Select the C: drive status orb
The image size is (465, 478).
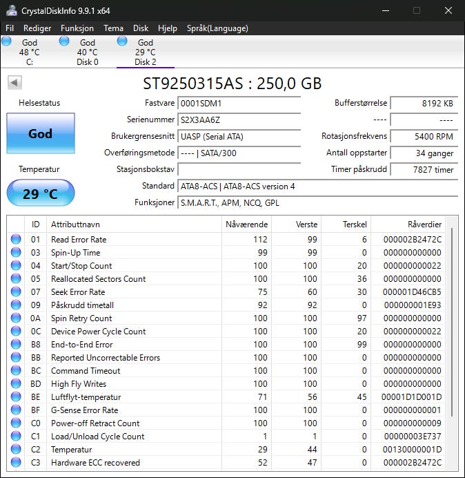tap(6, 41)
